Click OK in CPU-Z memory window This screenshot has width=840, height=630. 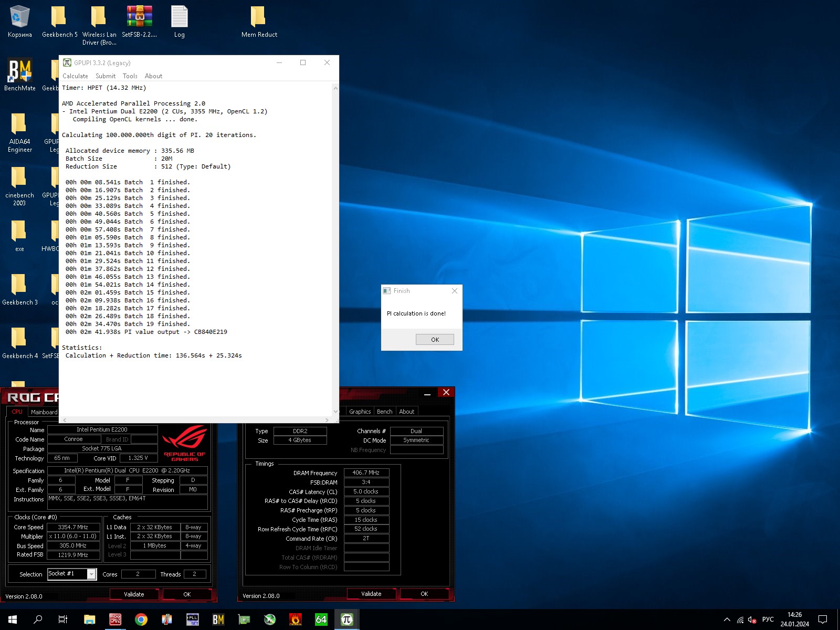tap(424, 594)
